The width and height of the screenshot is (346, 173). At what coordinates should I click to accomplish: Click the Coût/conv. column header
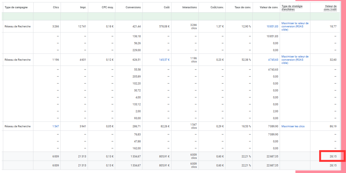coord(217,7)
